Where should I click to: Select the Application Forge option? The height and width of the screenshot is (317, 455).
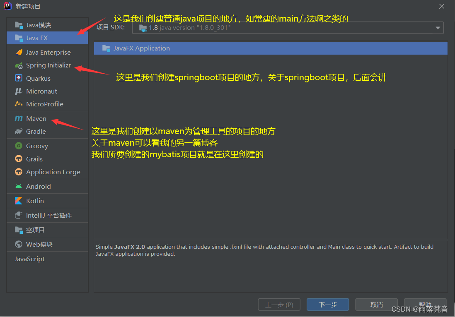tap(47, 172)
